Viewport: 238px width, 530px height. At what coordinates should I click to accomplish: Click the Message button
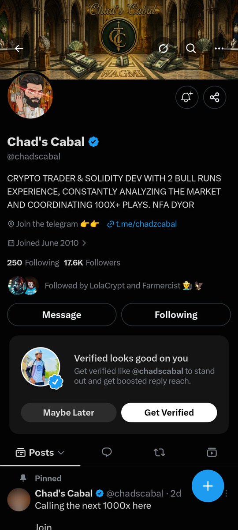point(62,314)
